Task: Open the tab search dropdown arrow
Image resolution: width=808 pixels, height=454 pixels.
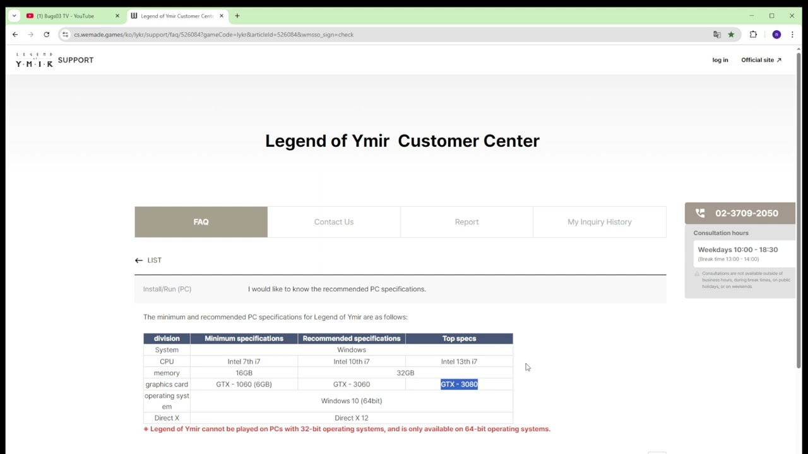Action: [14, 16]
